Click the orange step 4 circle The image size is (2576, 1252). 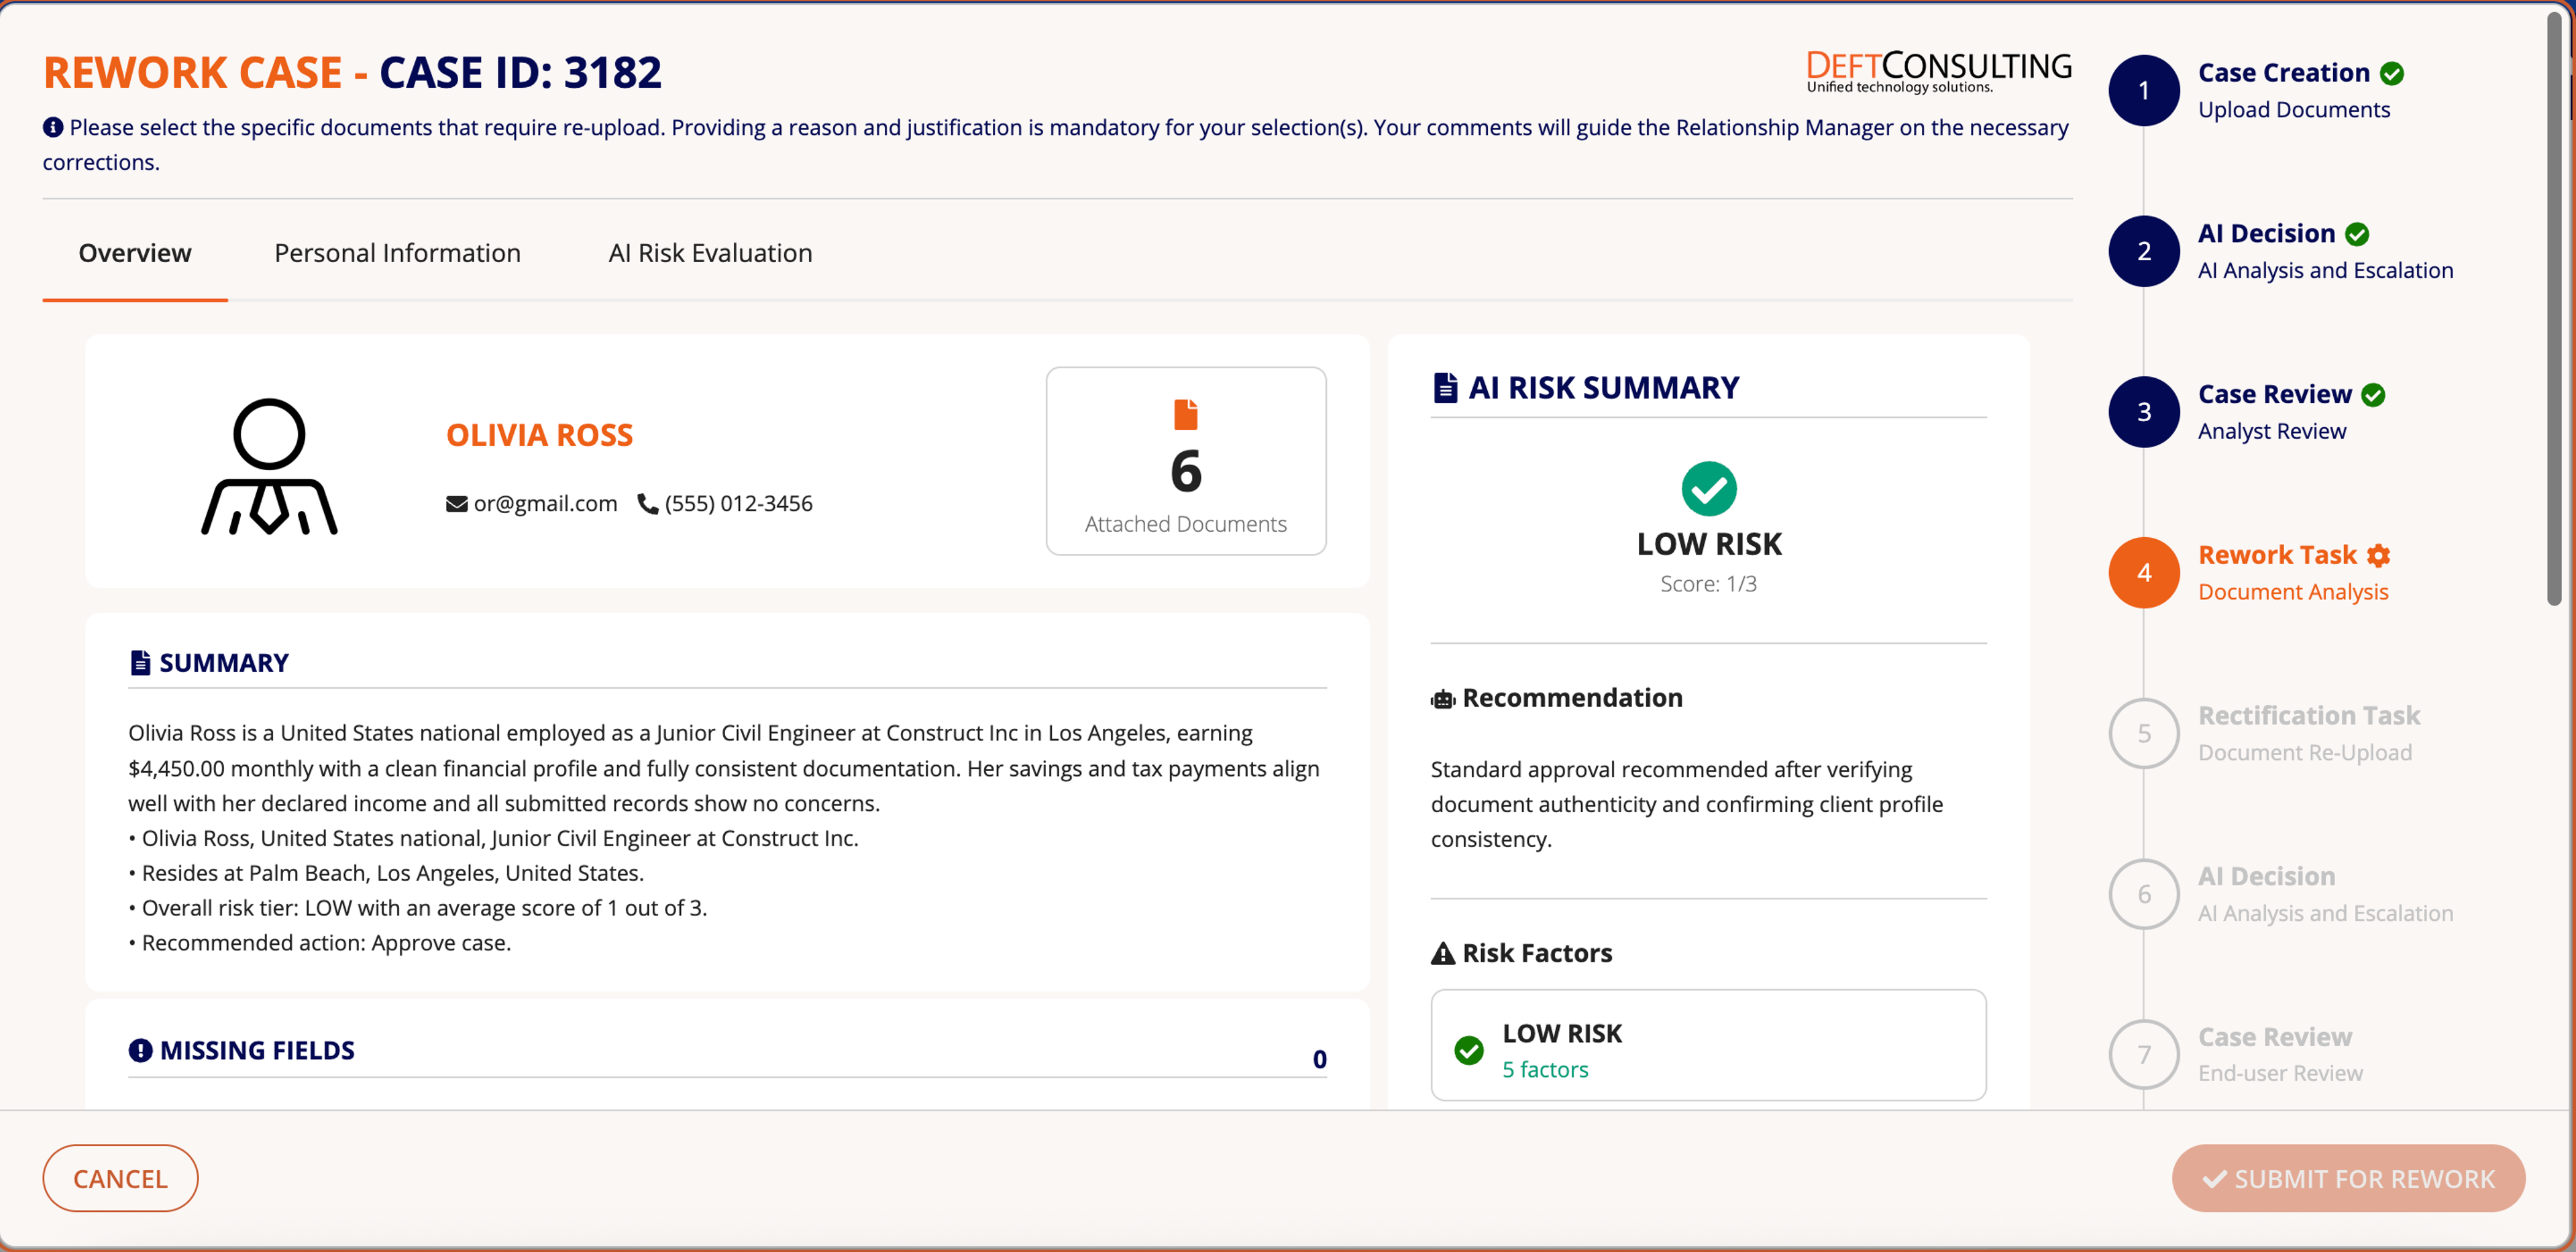(2144, 573)
